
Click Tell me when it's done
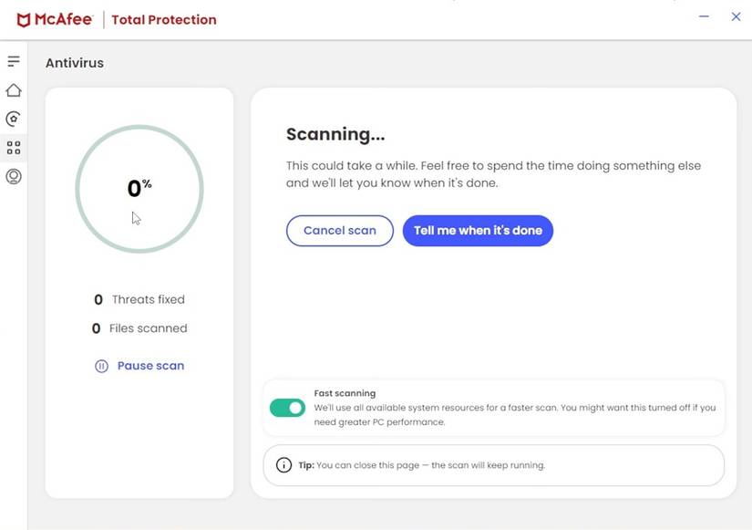(478, 230)
